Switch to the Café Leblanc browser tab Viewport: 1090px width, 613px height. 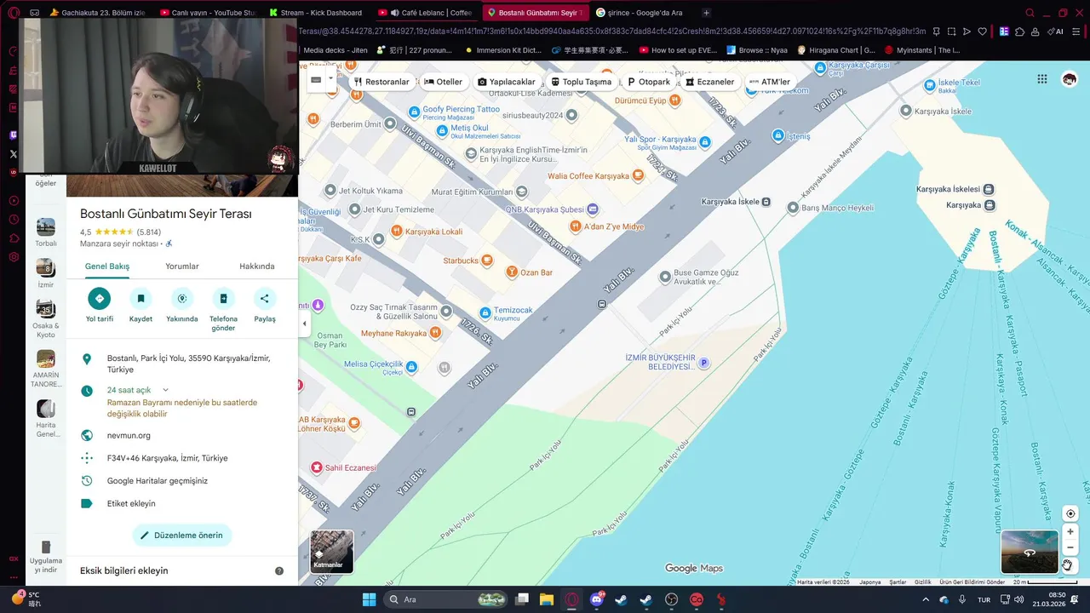[x=424, y=13]
